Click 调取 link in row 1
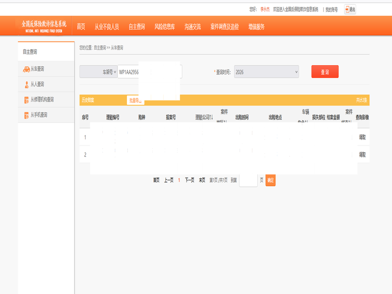Image resolution: width=392 pixels, height=294 pixels. click(x=362, y=137)
